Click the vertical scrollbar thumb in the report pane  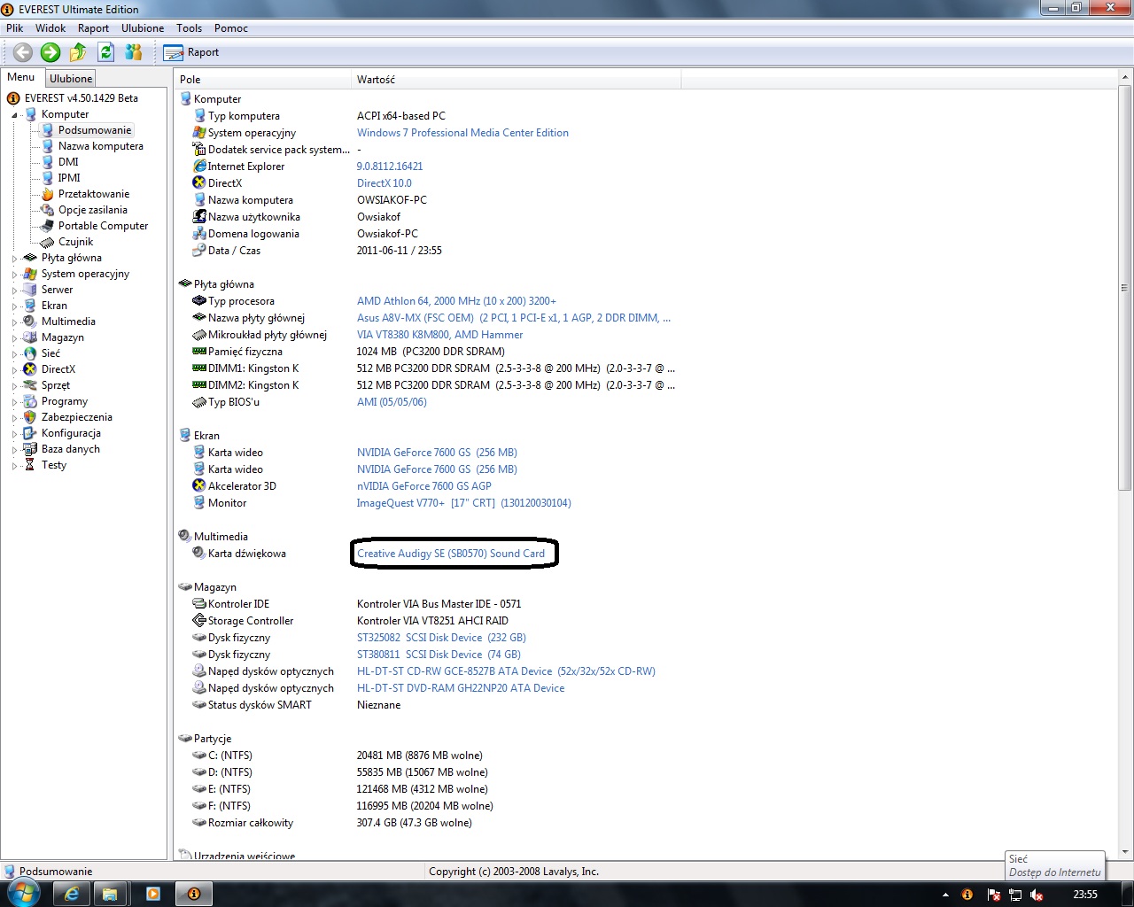[x=1125, y=288]
